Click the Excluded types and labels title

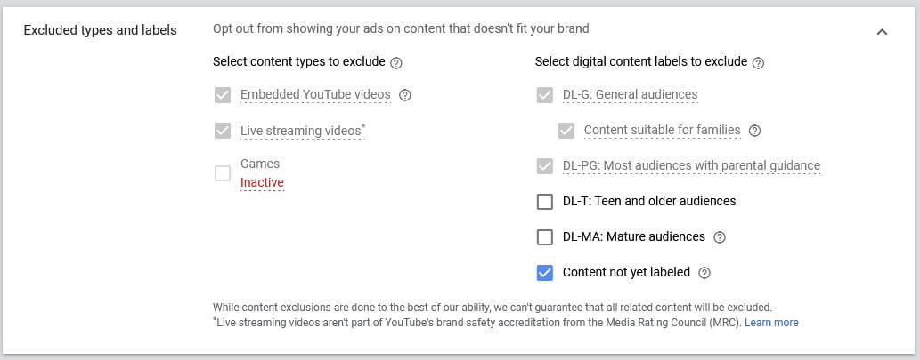pyautogui.click(x=100, y=30)
